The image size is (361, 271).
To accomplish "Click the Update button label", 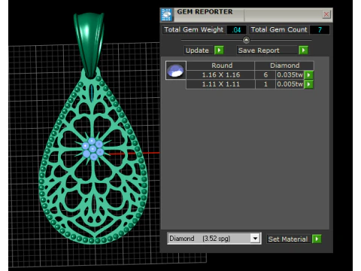I will pyautogui.click(x=199, y=50).
